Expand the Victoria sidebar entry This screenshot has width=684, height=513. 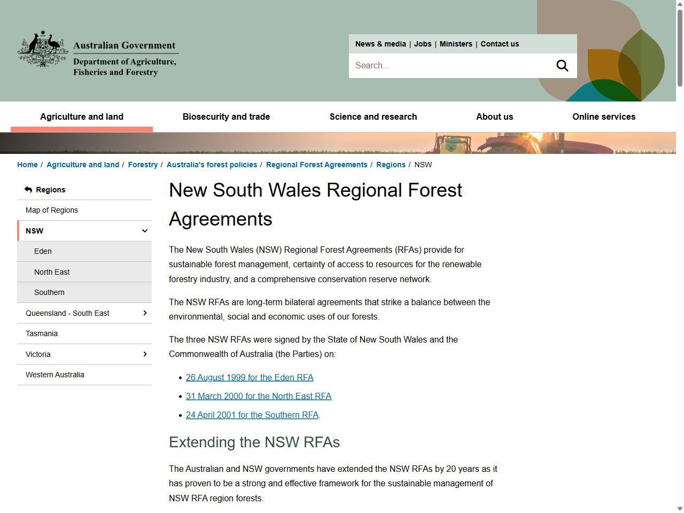144,354
